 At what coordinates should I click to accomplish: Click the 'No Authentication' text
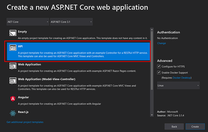167,38
